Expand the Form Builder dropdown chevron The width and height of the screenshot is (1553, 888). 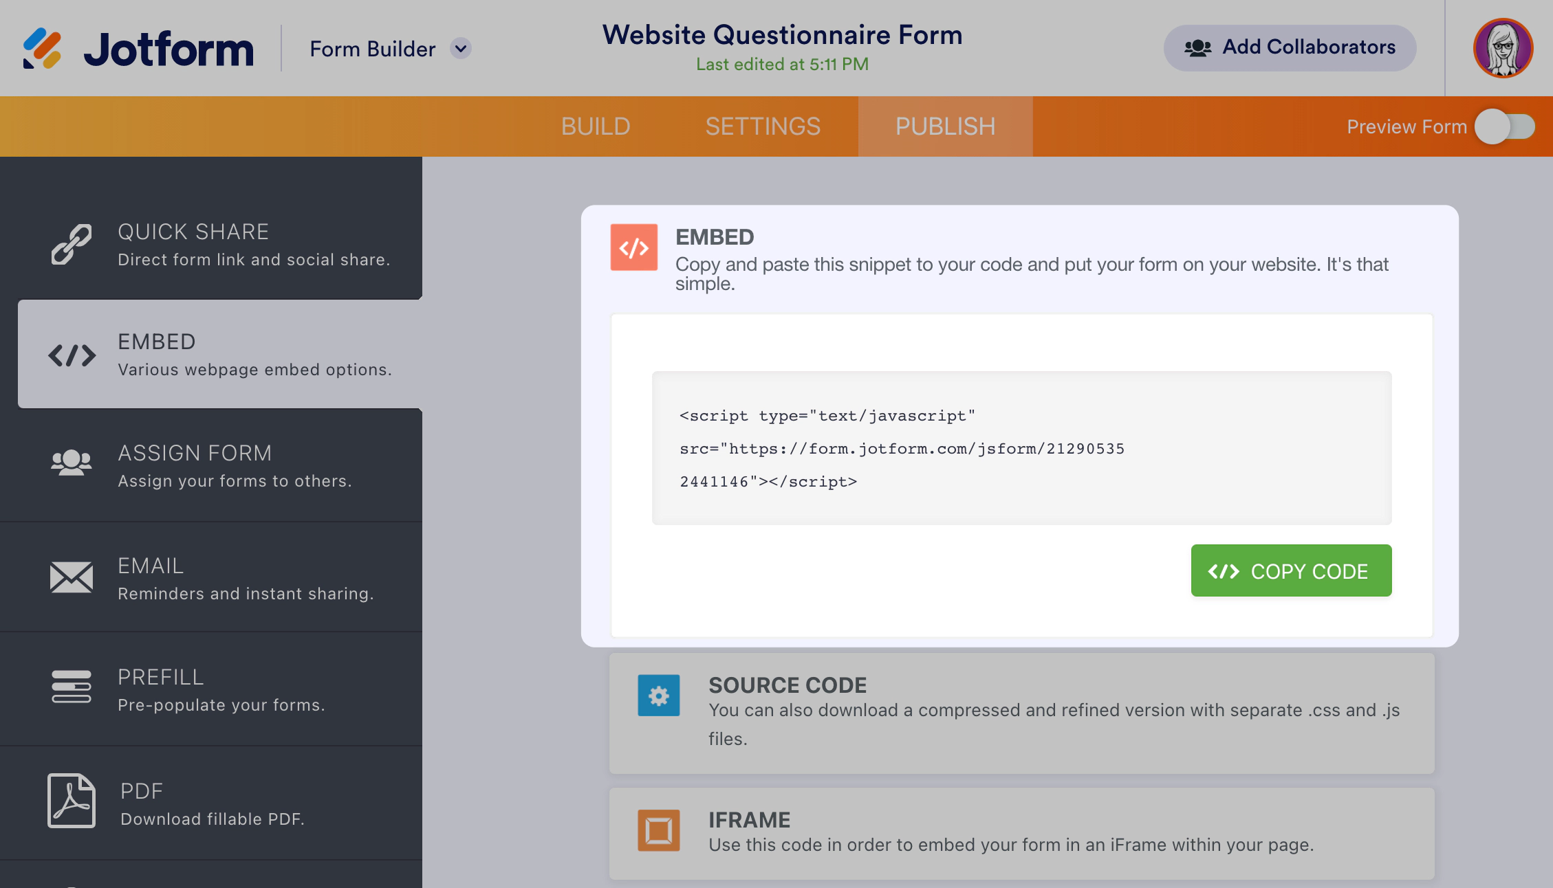461,49
